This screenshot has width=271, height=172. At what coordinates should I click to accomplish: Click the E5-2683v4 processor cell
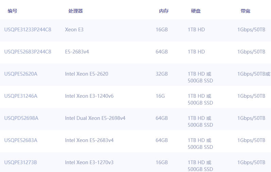[x=77, y=52]
